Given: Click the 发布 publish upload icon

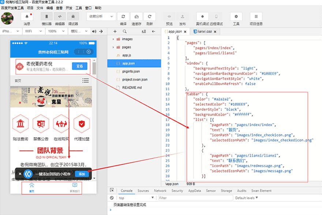Looking at the screenshot, I should coord(182,16).
